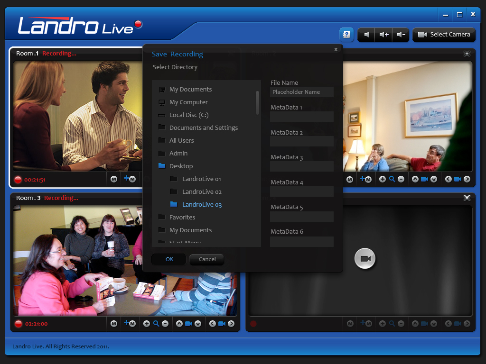Click the File Name input field

pos(301,92)
